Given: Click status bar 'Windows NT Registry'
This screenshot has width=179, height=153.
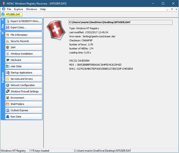Looking at the screenshot, I should pos(13,151).
